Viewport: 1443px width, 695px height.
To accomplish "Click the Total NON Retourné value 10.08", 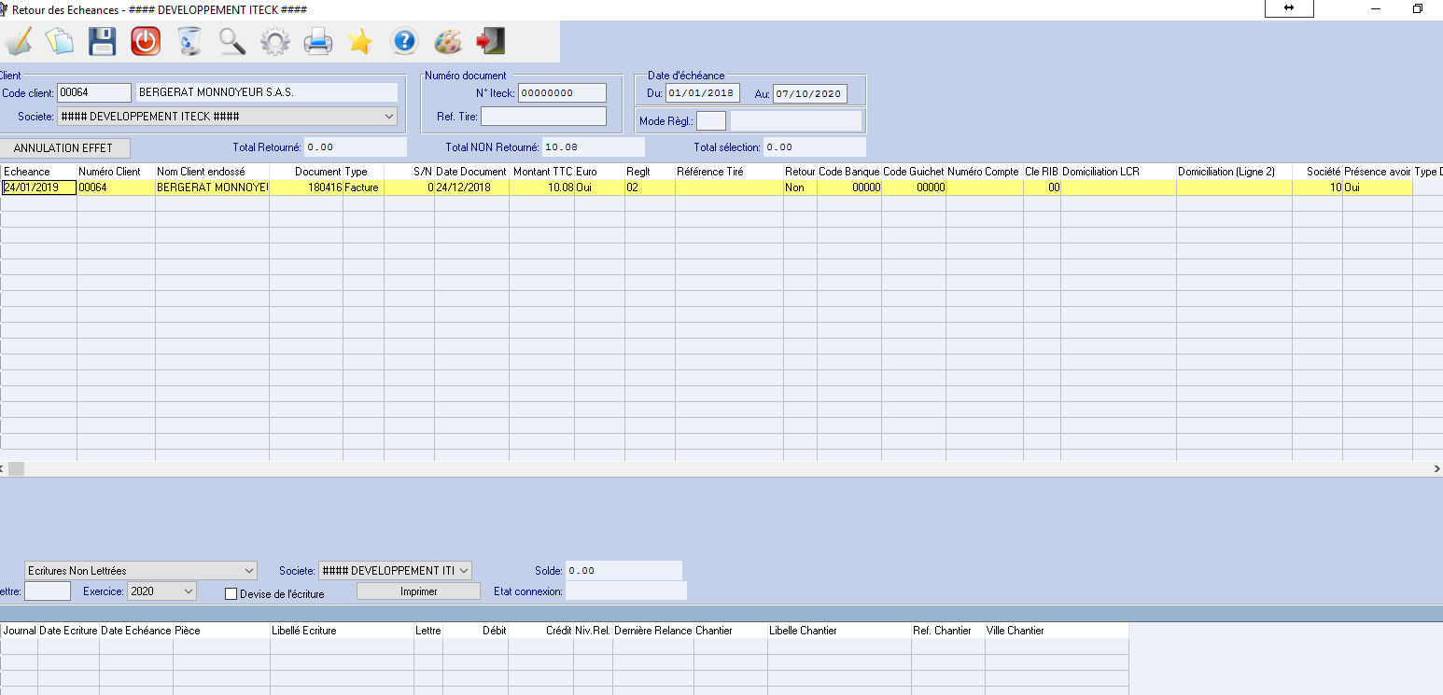I will point(593,147).
